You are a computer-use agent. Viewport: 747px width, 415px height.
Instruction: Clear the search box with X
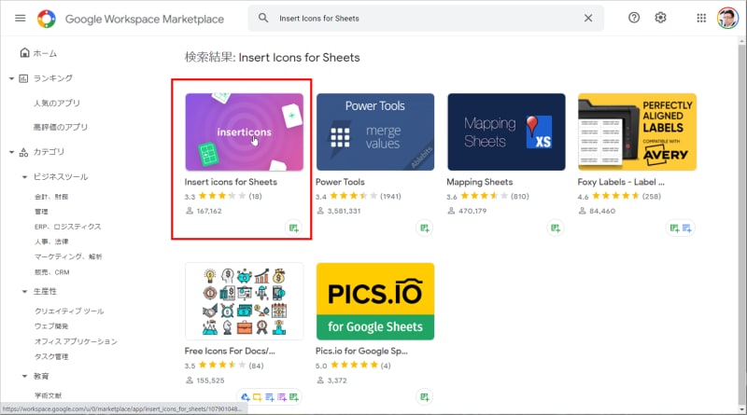click(x=587, y=18)
